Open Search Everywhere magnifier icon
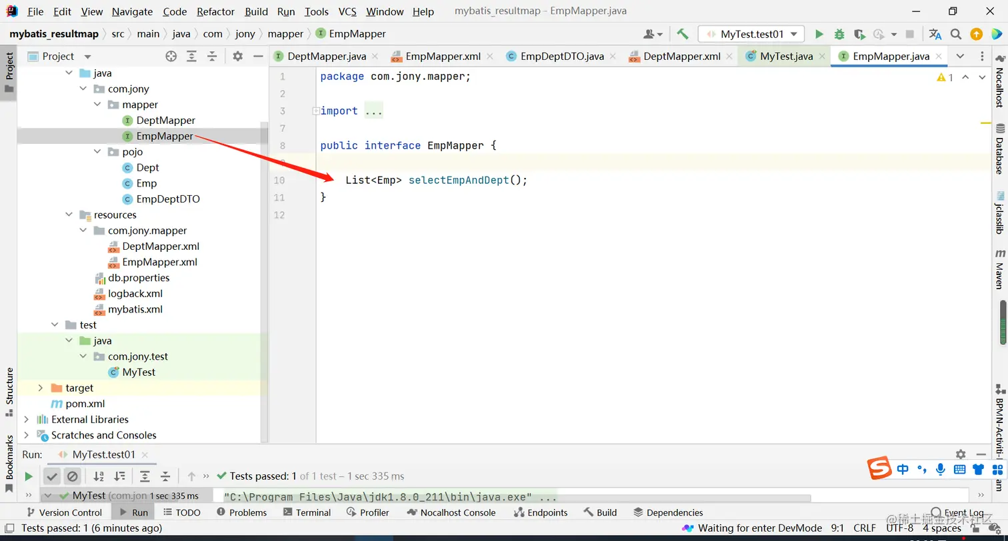Viewport: 1008px width, 541px height. 956,34
